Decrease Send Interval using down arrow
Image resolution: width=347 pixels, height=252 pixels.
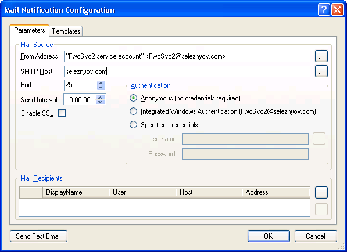pyautogui.click(x=101, y=102)
